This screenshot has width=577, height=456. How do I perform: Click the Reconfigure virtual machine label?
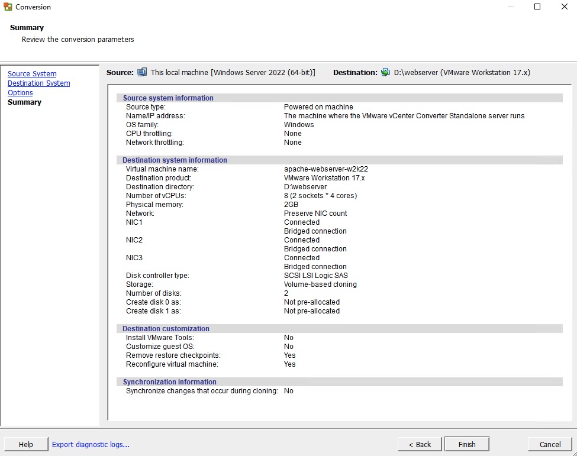click(172, 364)
